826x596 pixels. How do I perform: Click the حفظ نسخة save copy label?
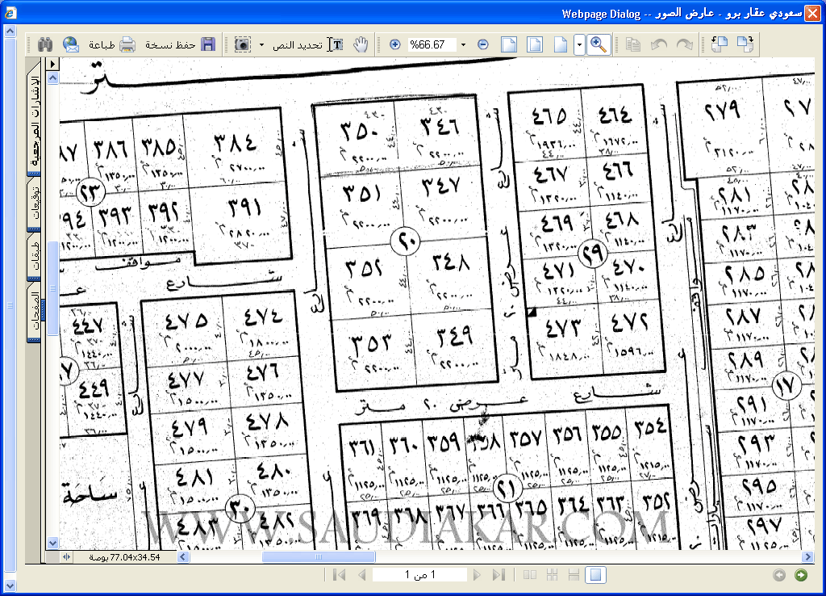click(170, 45)
